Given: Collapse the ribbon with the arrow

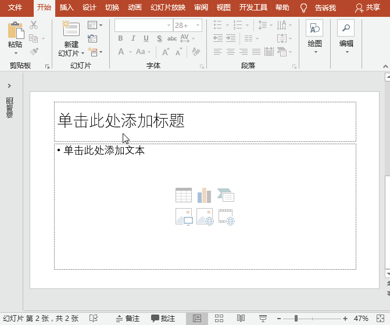Looking at the screenshot, I should point(385,66).
